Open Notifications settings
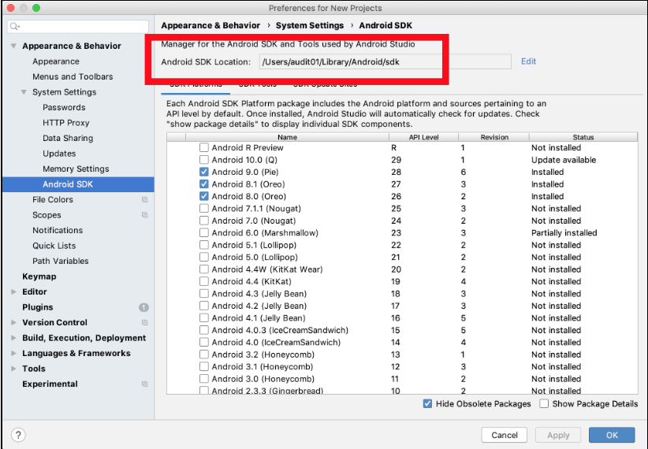 coord(58,230)
